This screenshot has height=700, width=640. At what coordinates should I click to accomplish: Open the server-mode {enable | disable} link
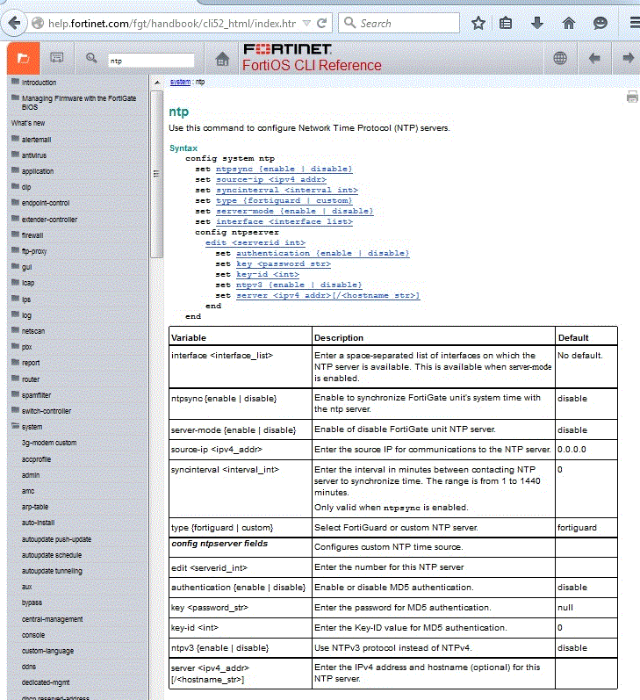click(295, 211)
